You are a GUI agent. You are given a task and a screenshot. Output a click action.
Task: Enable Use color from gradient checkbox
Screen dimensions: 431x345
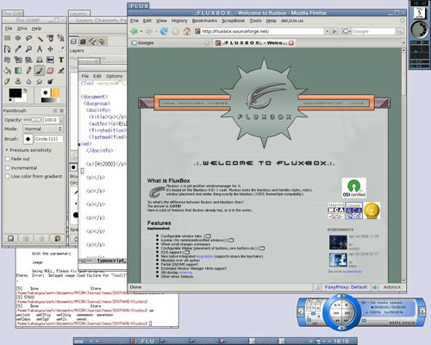(8, 176)
